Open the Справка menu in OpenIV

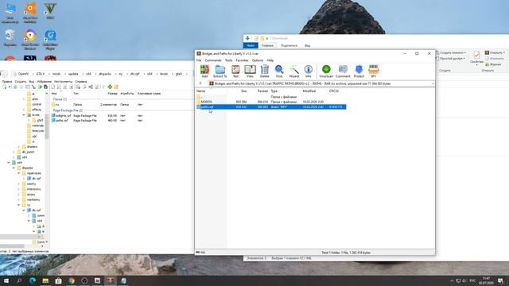point(81,82)
